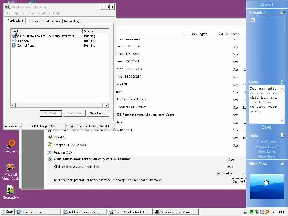288x216 pixels.
Task: Switch to Control Panel taskbar button
Action: (38, 212)
